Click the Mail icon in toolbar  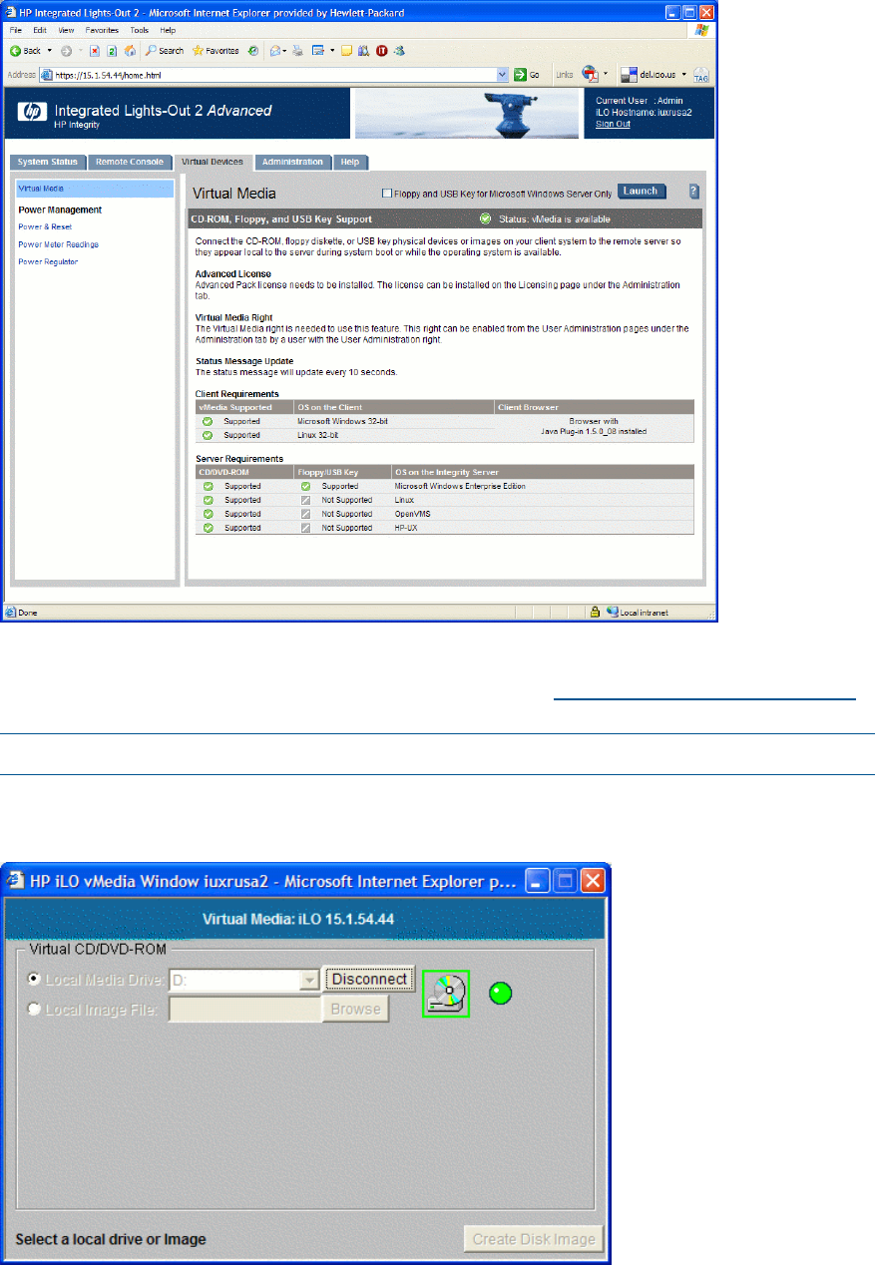point(273,50)
